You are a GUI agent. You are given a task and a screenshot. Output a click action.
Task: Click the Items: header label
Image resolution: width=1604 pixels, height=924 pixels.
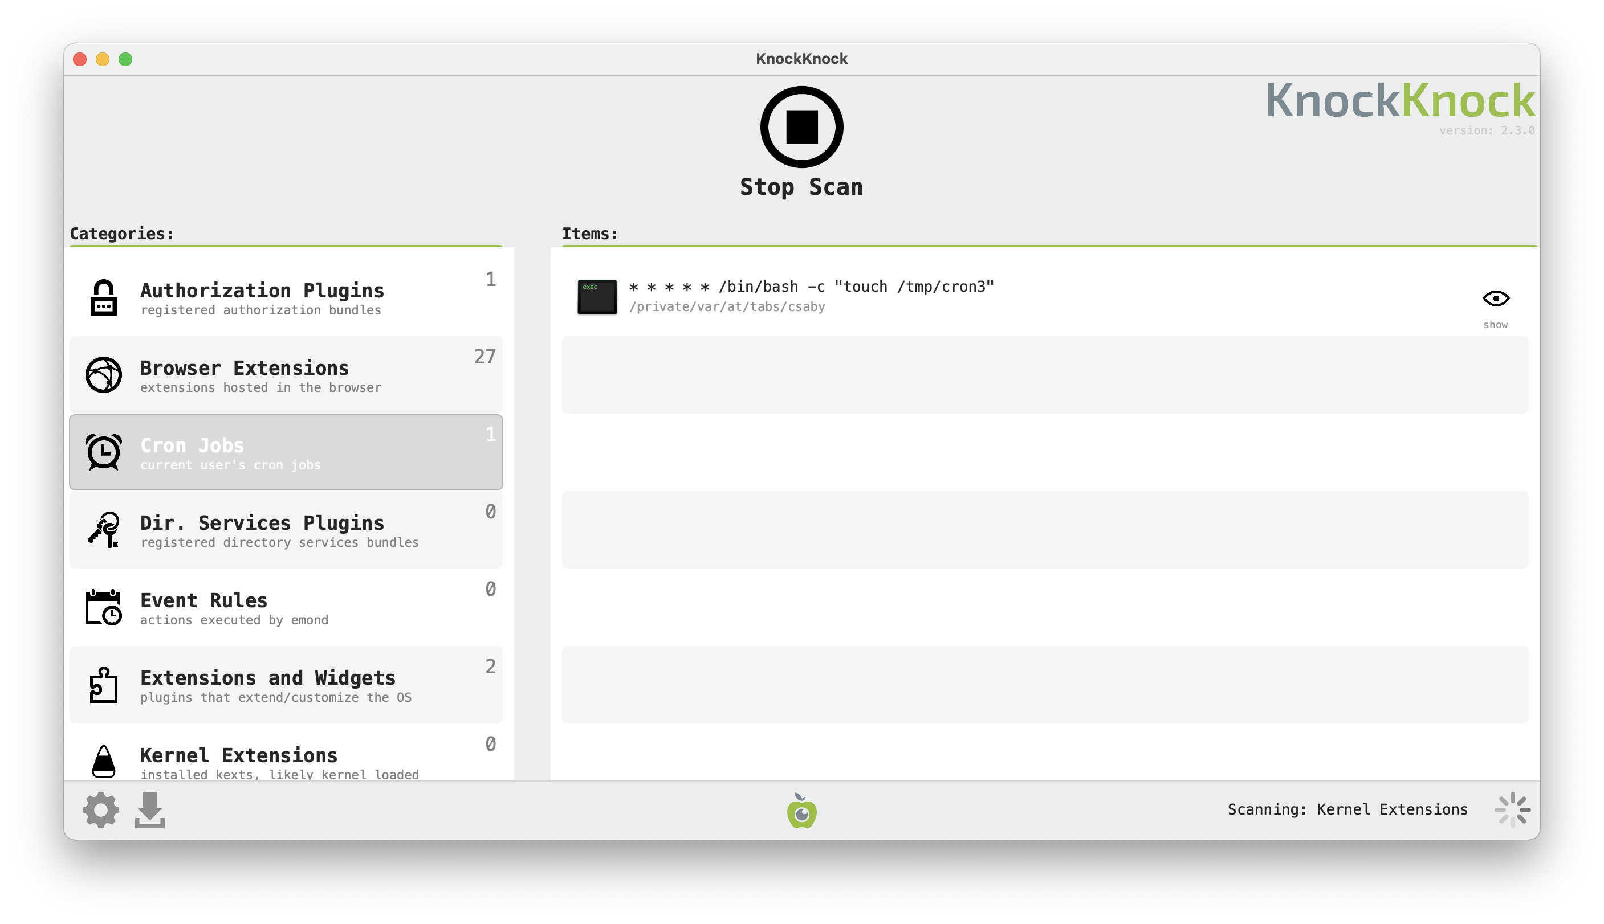pyautogui.click(x=590, y=234)
